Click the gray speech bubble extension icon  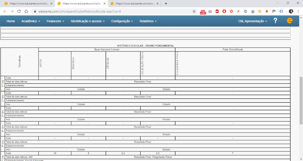[274, 11]
